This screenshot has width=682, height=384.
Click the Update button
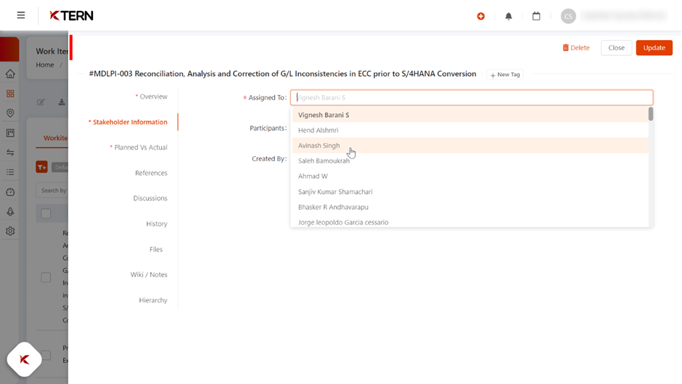click(x=654, y=47)
